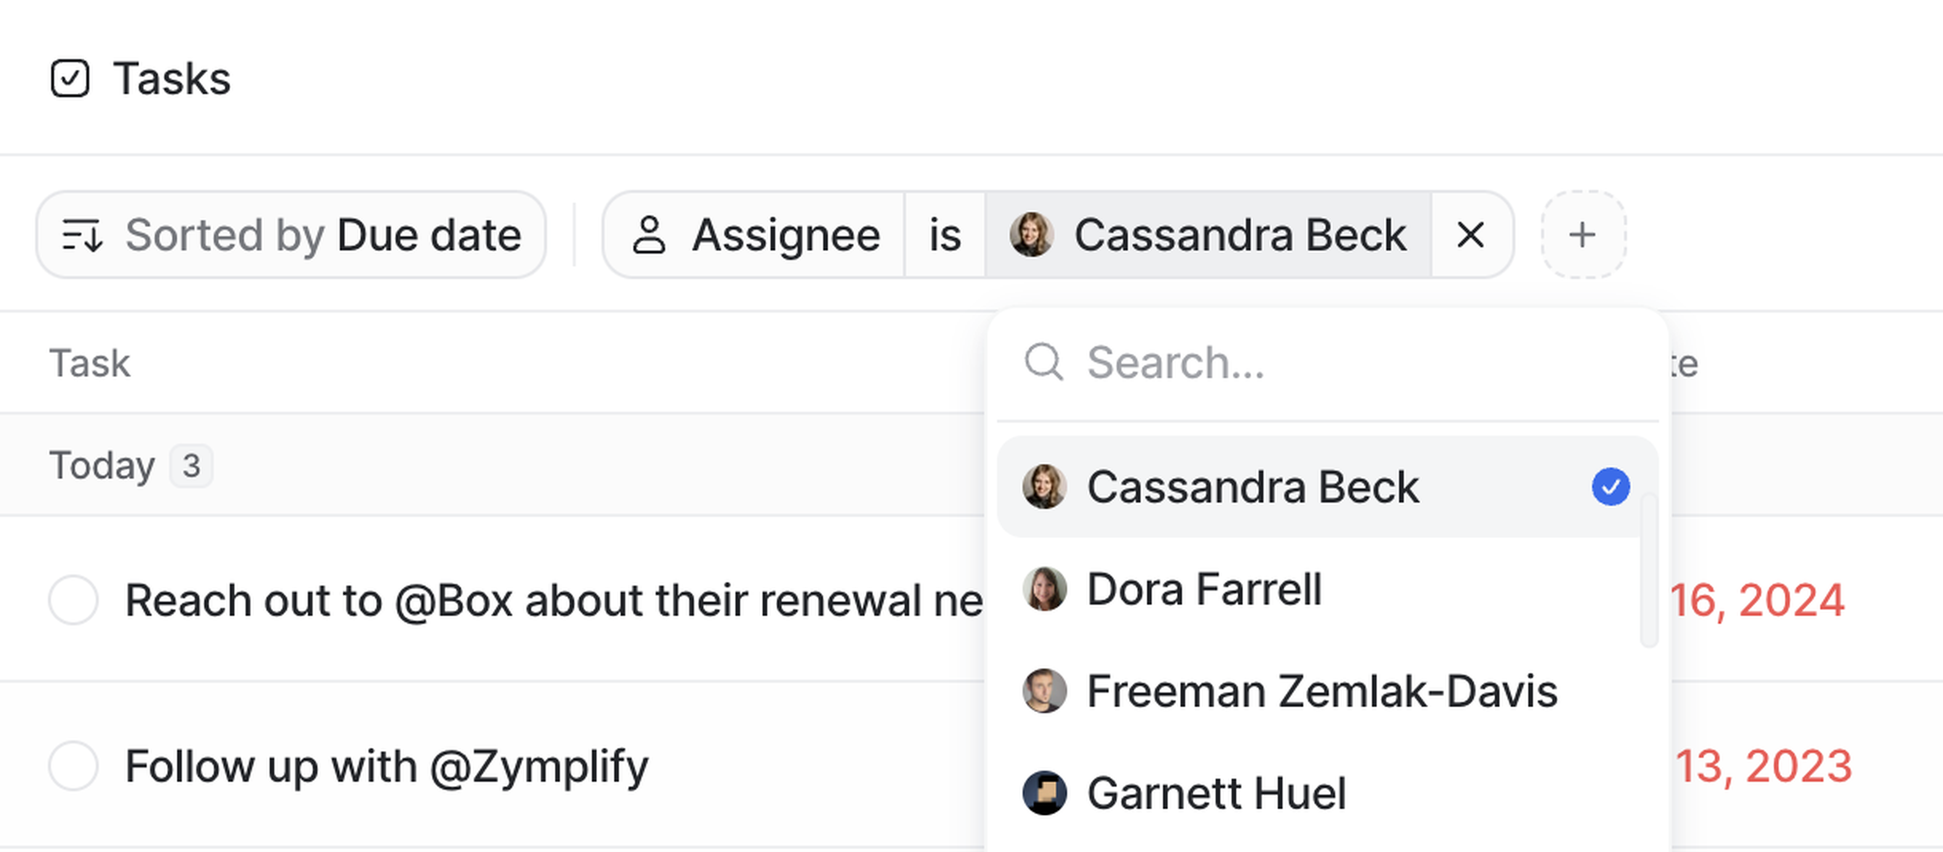This screenshot has height=852, width=1943.
Task: Click the Assignee person icon
Action: 649,235
